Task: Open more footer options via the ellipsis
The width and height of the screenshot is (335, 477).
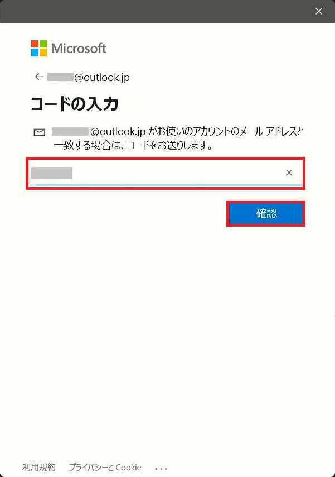Action: pyautogui.click(x=161, y=468)
